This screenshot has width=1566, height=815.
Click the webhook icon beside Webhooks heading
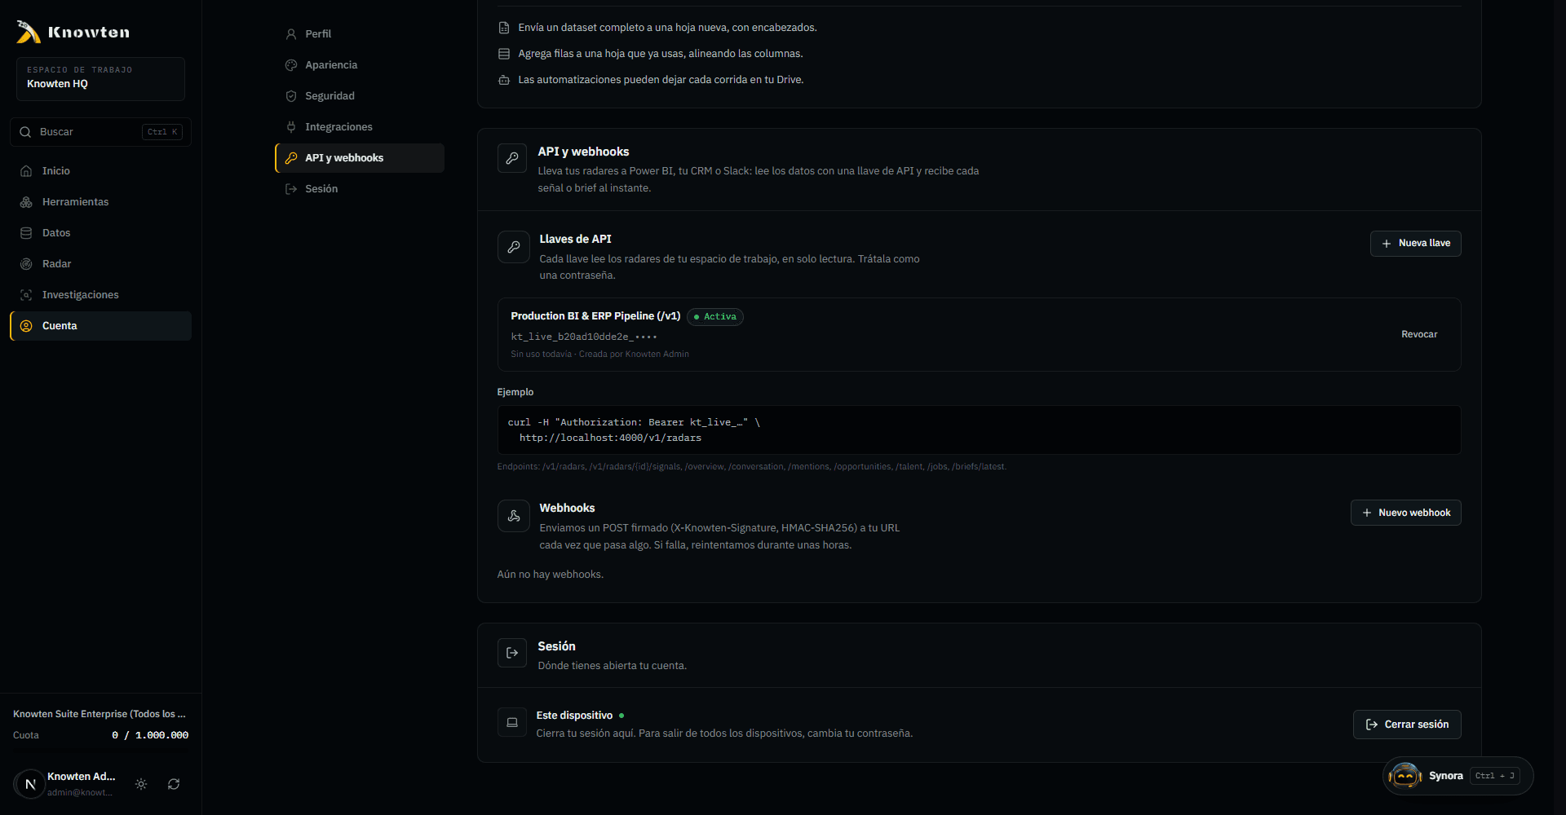pos(514,516)
